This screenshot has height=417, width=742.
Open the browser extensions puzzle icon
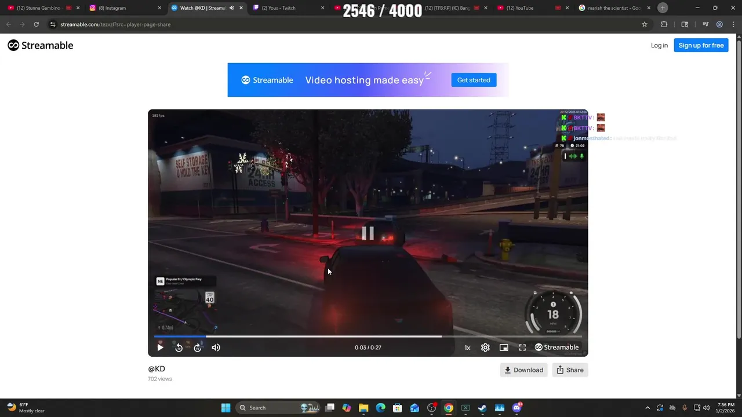pos(664,24)
